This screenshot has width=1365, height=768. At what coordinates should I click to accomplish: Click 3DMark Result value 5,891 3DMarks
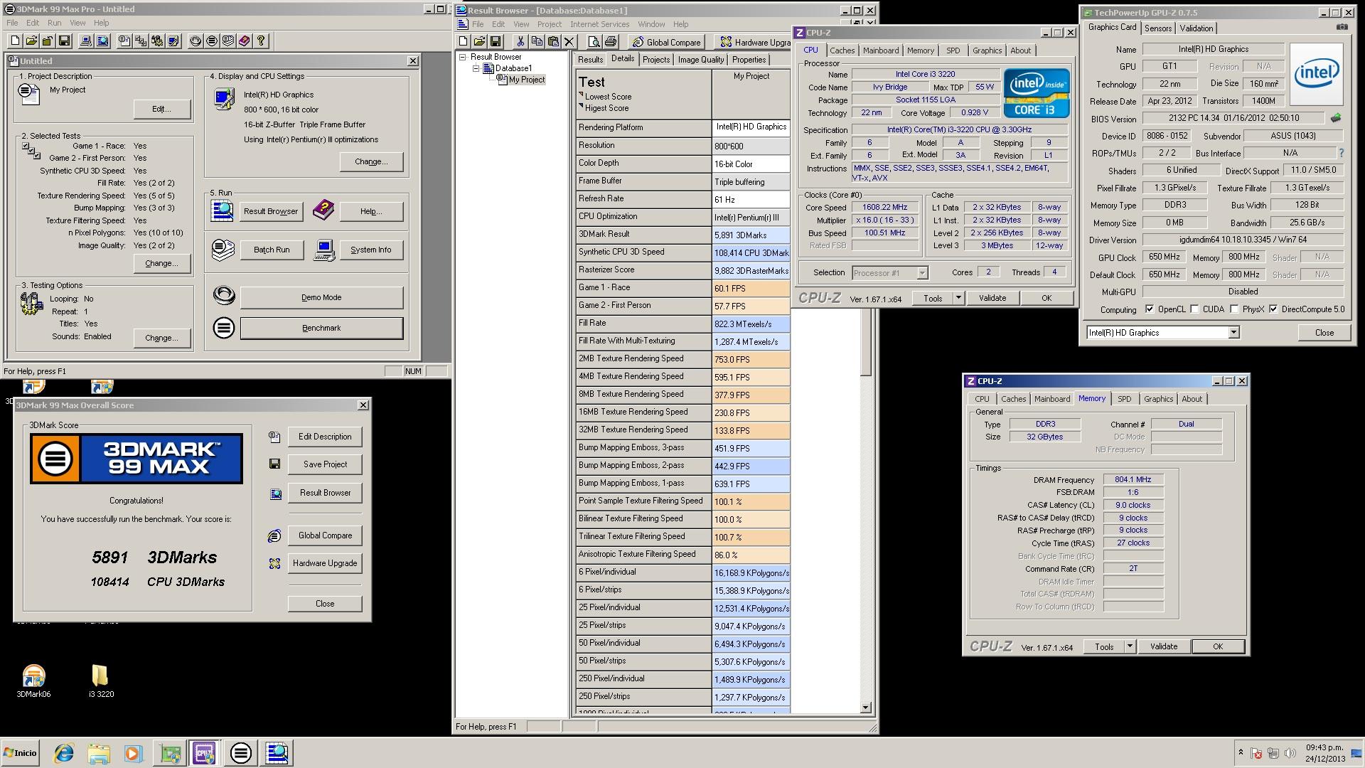[x=751, y=235]
